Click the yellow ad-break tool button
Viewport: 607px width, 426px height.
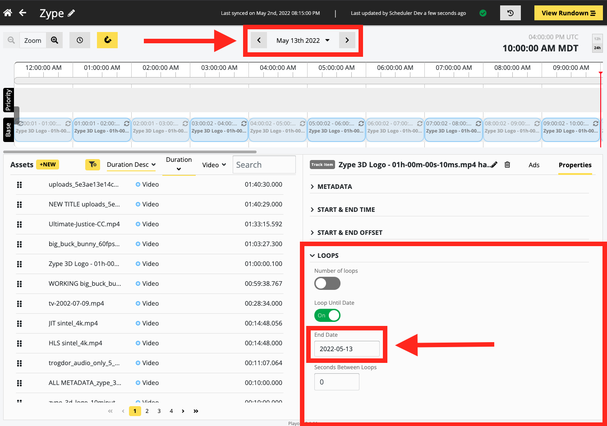[107, 40]
